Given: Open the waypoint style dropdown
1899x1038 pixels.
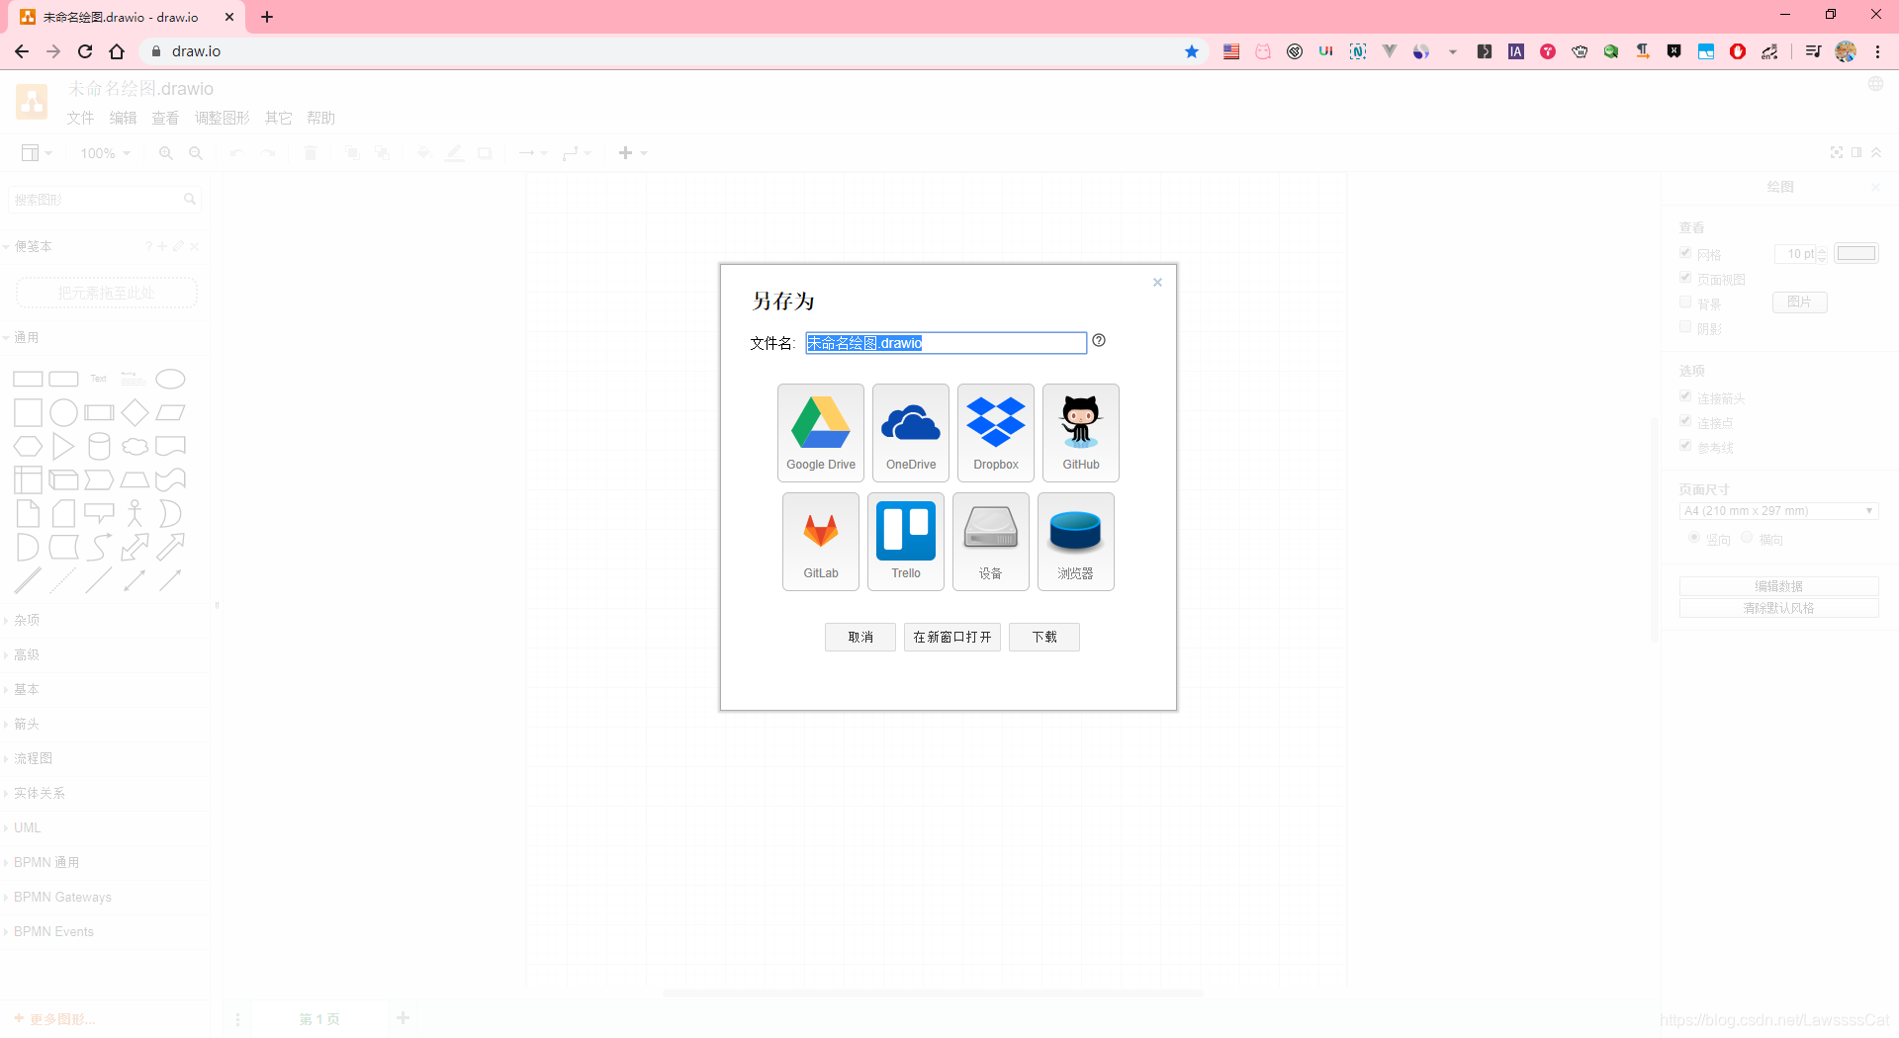Looking at the screenshot, I should point(577,153).
